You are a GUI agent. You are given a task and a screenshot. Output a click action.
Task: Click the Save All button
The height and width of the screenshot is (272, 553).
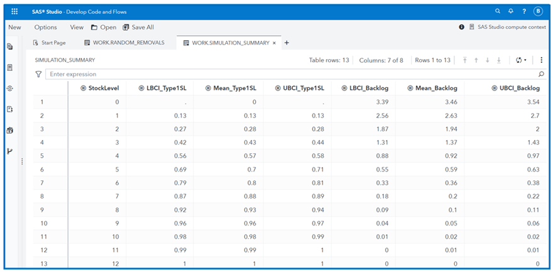(138, 27)
